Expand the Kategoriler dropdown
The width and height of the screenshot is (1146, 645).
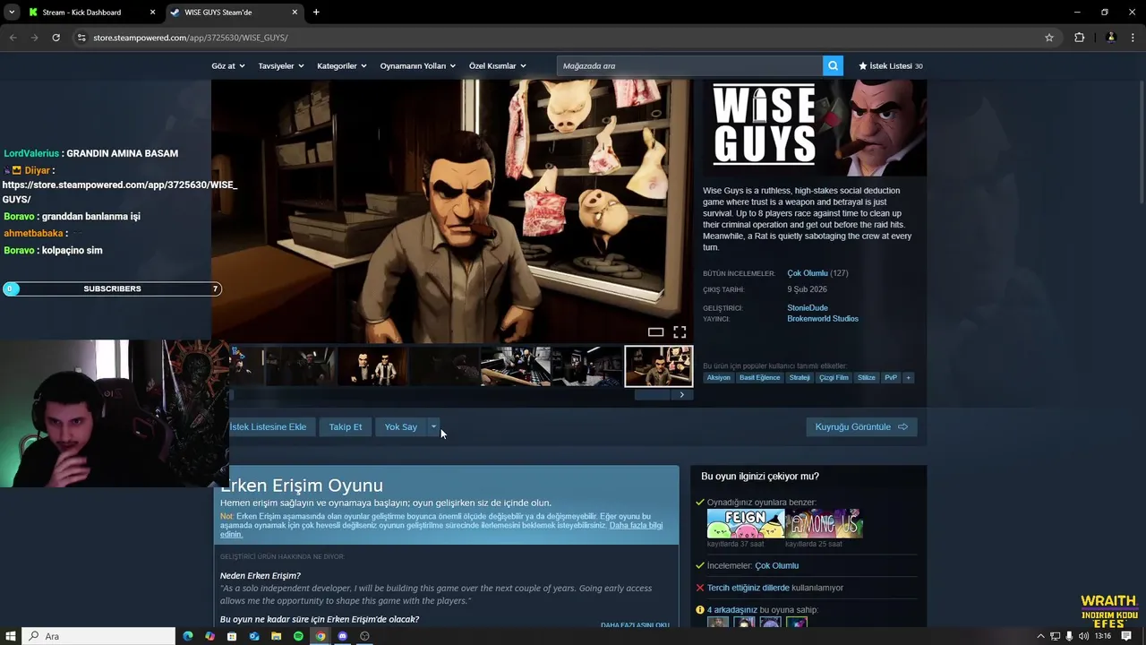tap(342, 65)
